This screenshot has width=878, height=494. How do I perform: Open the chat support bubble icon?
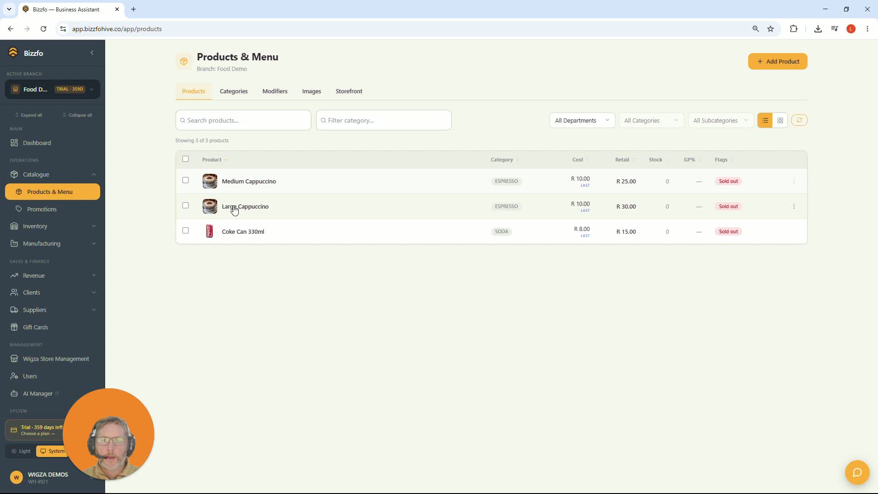click(x=857, y=472)
